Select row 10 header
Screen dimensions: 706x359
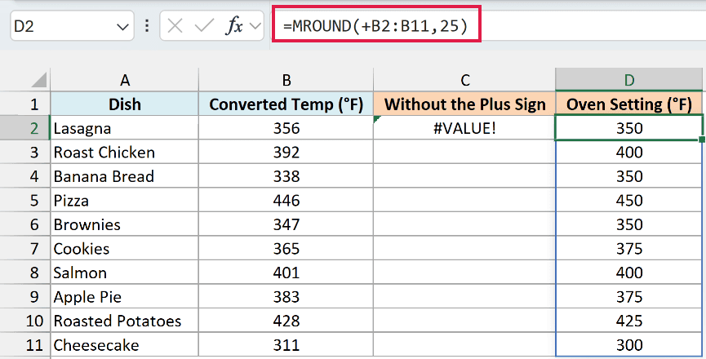[x=24, y=321]
